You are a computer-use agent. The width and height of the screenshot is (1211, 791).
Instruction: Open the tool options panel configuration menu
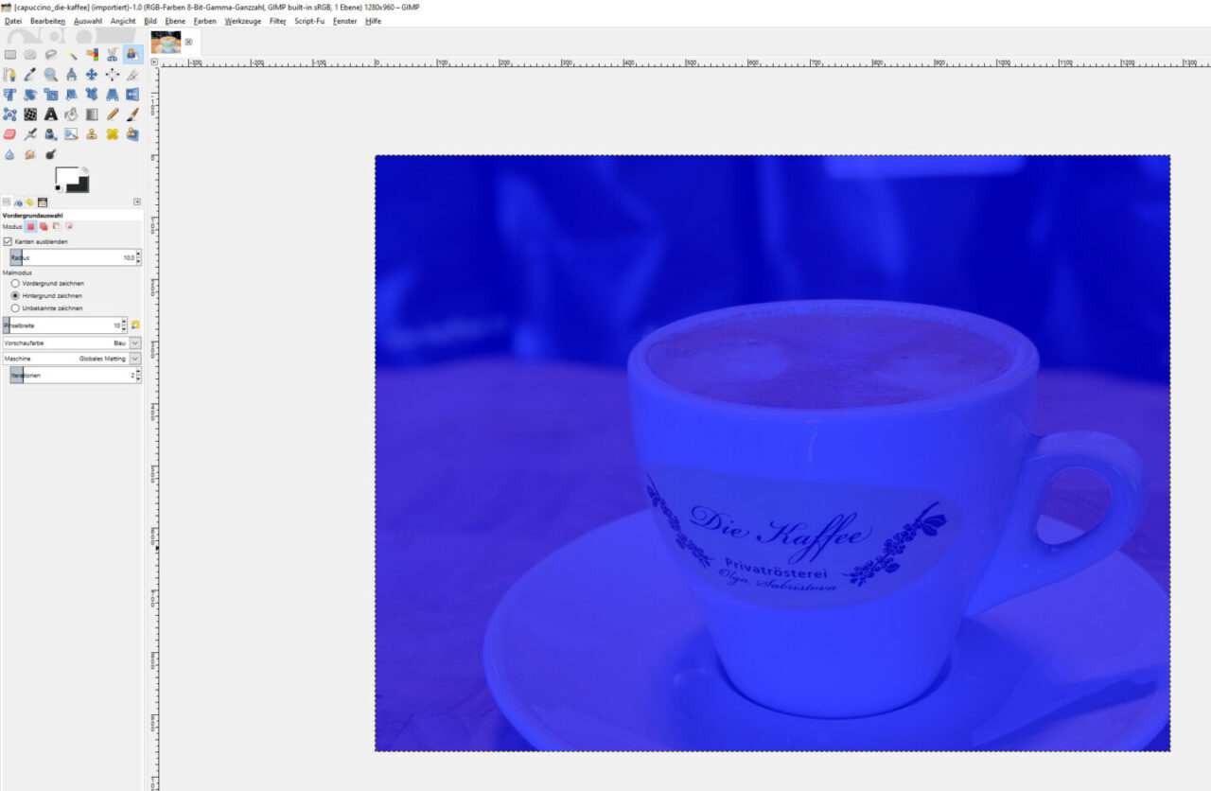137,202
